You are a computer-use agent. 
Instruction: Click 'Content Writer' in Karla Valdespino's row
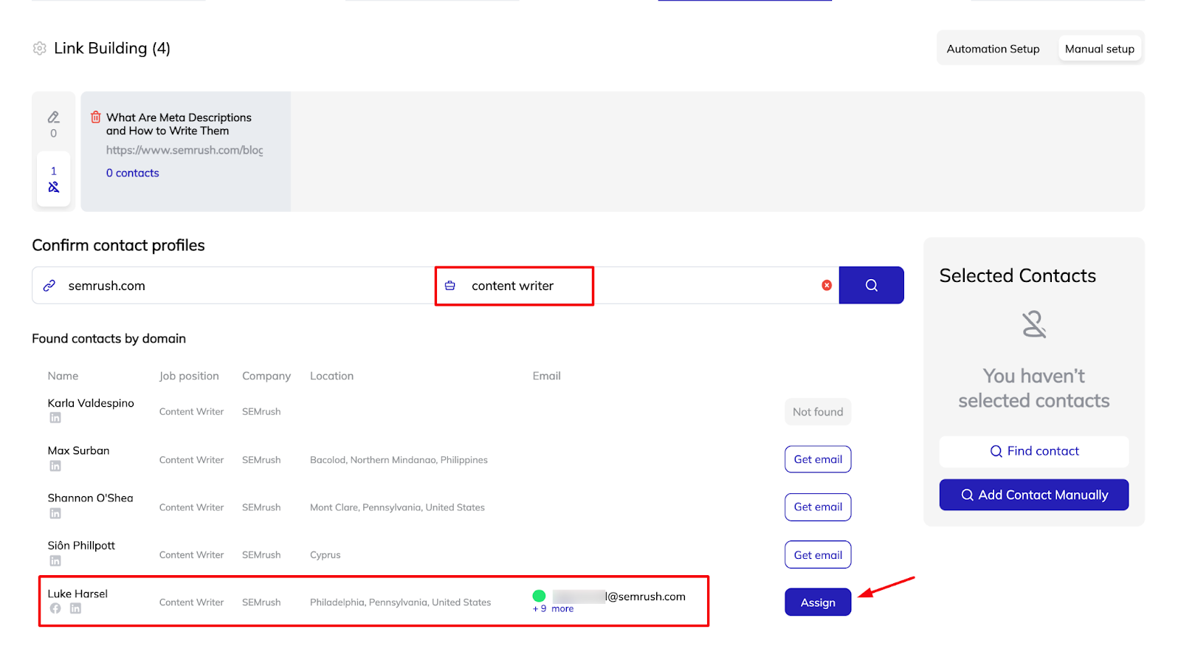[x=191, y=412]
